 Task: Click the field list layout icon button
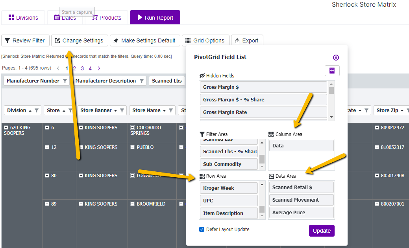(x=332, y=71)
